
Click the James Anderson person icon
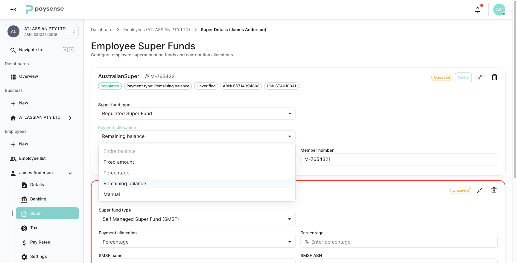coord(13,173)
